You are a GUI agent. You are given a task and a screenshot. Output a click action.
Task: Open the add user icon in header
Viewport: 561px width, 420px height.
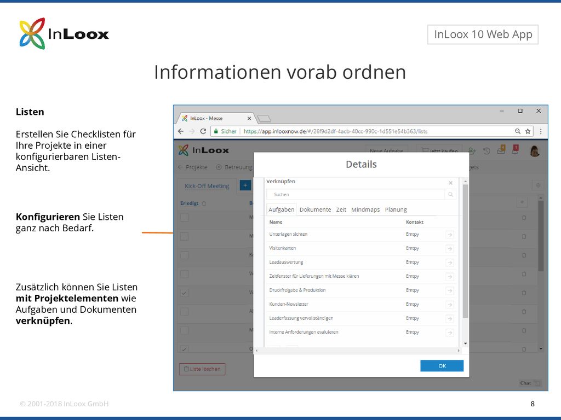click(472, 151)
